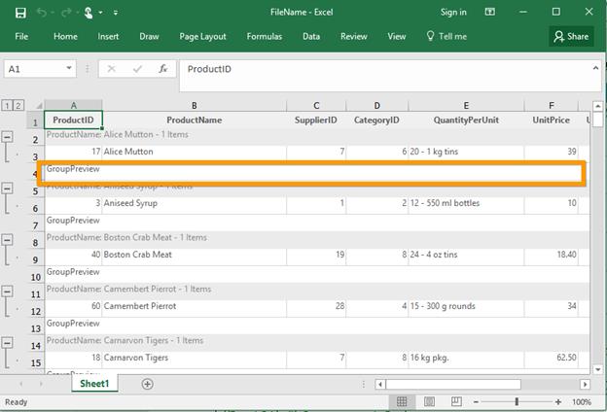
Task: Select the Formulas tab
Action: pyautogui.click(x=265, y=36)
